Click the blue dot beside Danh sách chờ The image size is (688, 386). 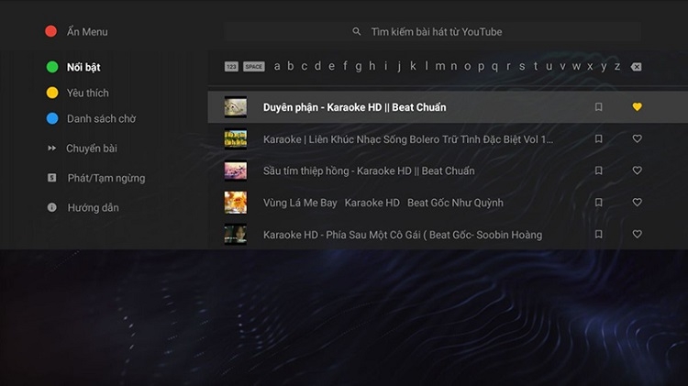(52, 118)
